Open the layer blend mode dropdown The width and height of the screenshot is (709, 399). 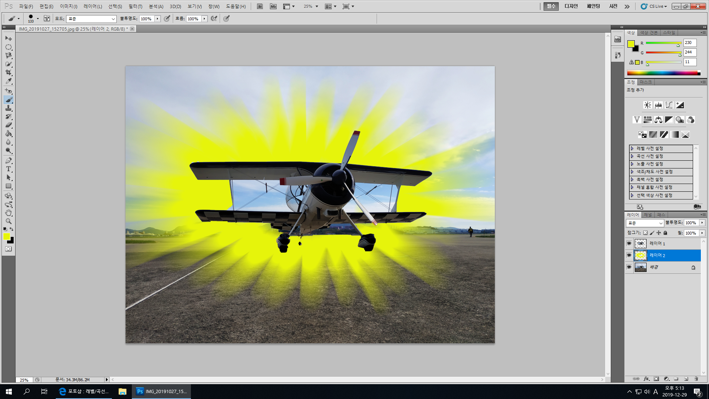(645, 223)
